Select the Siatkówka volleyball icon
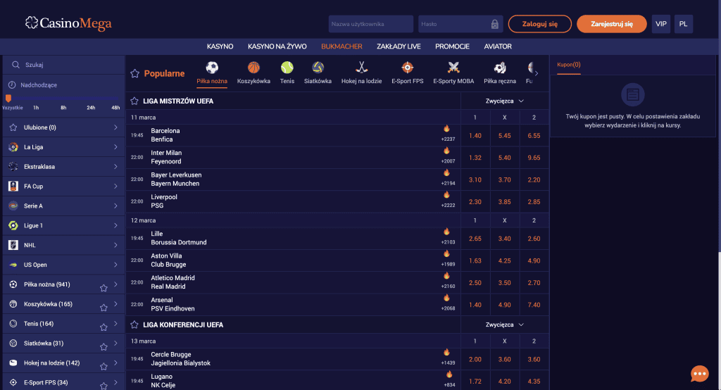Image resolution: width=721 pixels, height=390 pixels. pos(318,68)
